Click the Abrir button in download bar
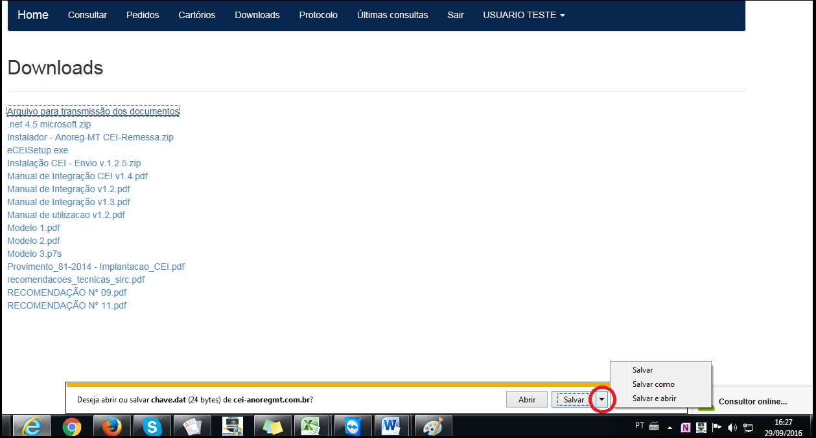Screen dimensions: 816x438 [x=527, y=400]
